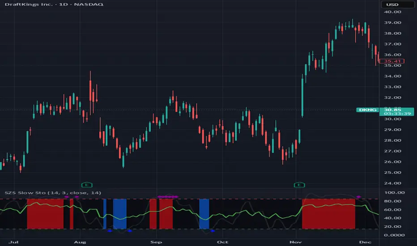This screenshot has width=417, height=246.
Task: Click the Nov time axis label
Action: 296,242
